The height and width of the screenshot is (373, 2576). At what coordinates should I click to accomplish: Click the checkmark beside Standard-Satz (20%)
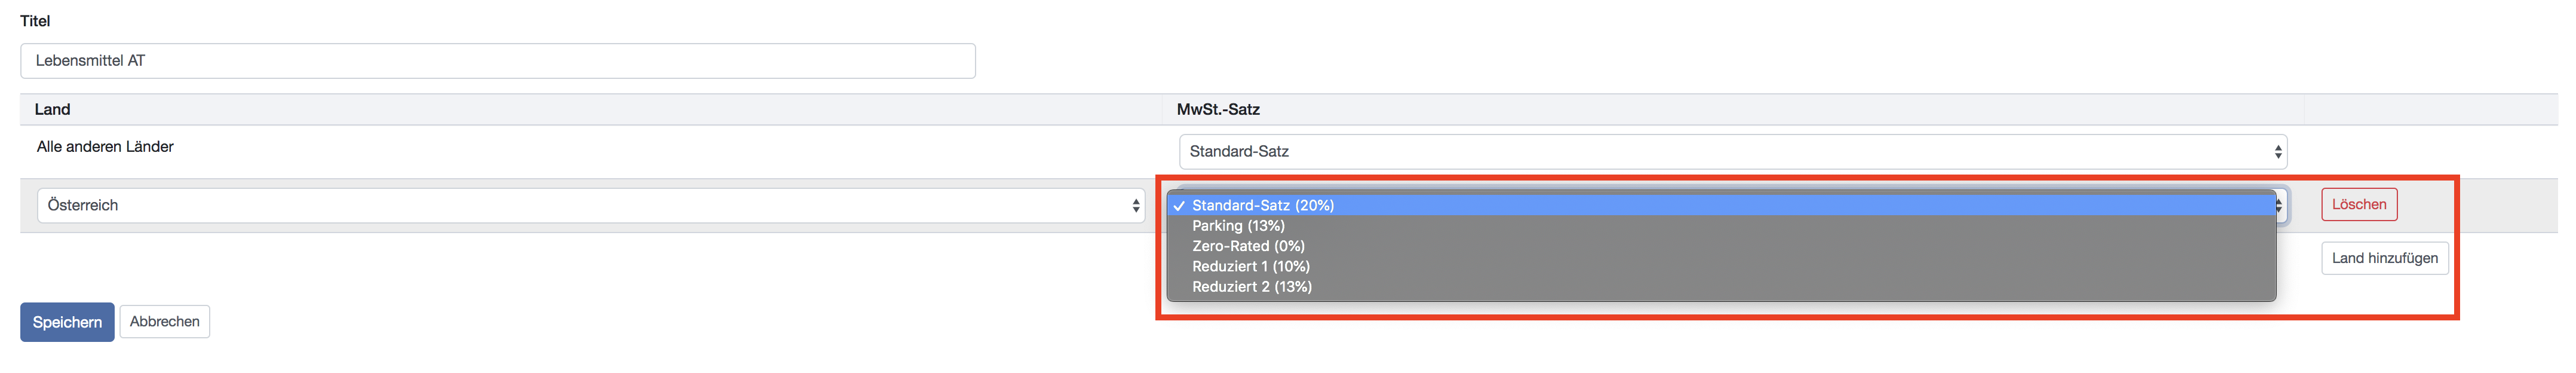[1180, 206]
